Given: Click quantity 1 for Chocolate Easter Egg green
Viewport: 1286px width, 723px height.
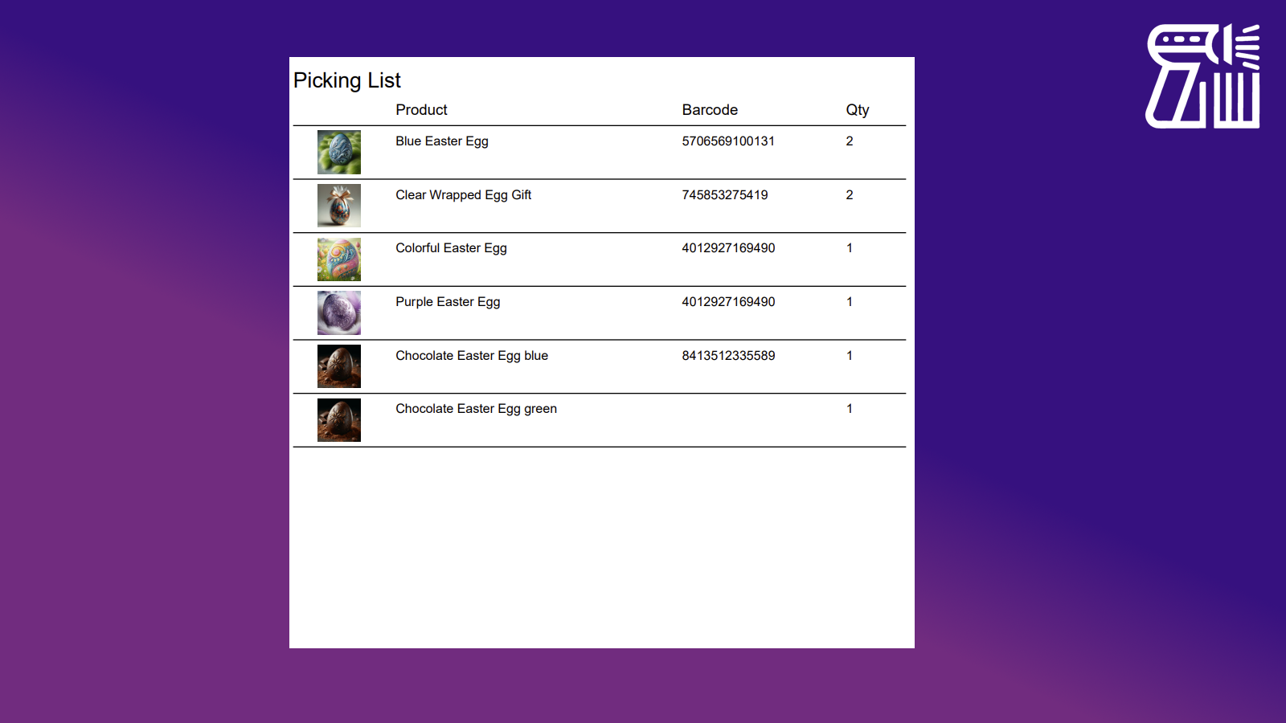Looking at the screenshot, I should pyautogui.click(x=850, y=409).
